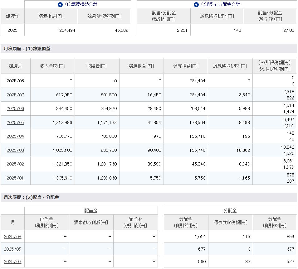Select 2025/03 in the 譲渡損益 monthly table
This screenshot has height=269, width=298.
pyautogui.click(x=15, y=150)
